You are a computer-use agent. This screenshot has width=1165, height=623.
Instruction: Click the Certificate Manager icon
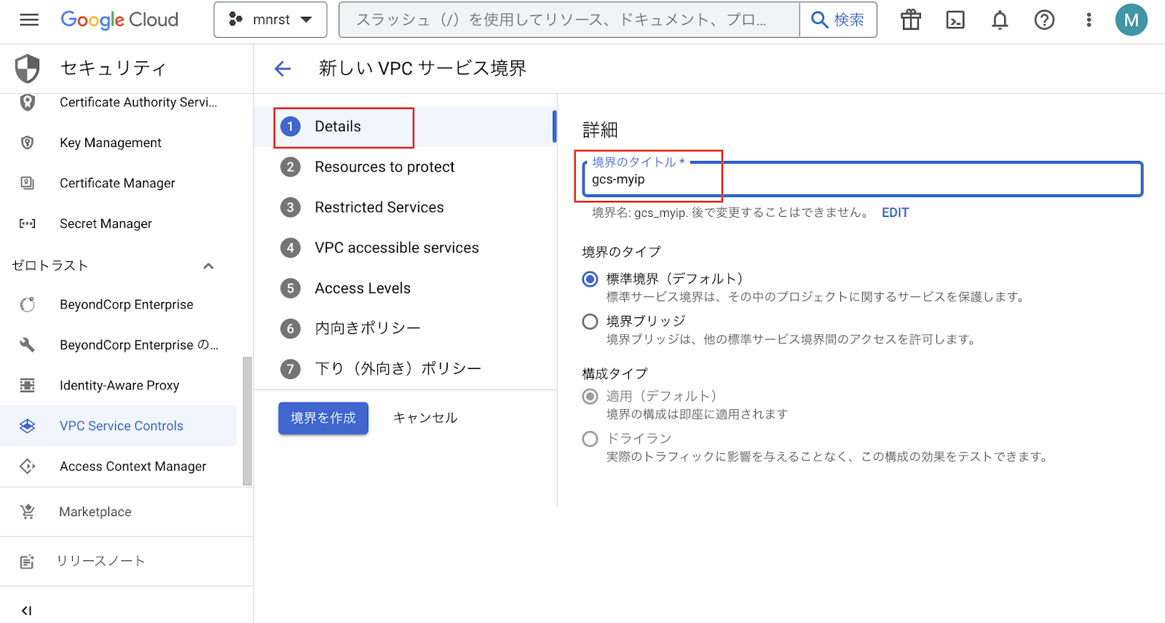[x=28, y=183]
